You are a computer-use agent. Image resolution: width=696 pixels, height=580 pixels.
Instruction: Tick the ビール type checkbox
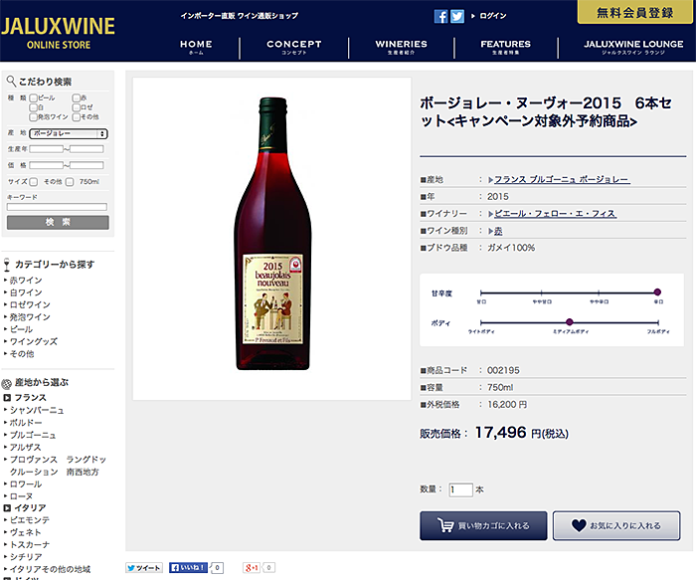(x=33, y=97)
